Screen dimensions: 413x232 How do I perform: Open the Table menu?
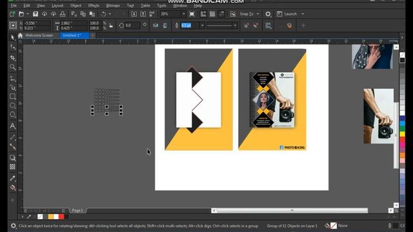click(145, 6)
